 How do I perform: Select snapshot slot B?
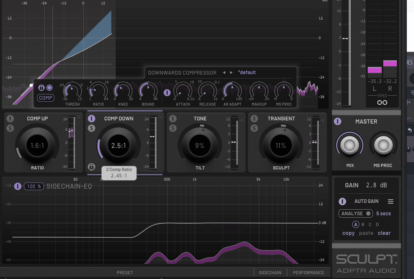click(363, 224)
